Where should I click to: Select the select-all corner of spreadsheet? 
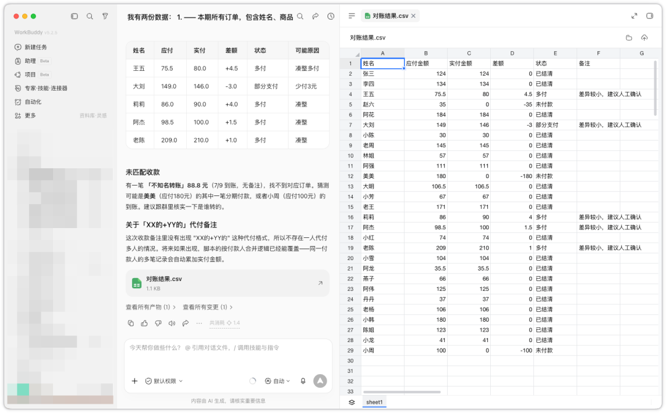coord(357,54)
